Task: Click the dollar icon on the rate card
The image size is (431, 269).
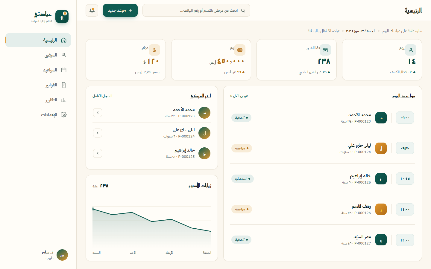Action: click(x=154, y=50)
